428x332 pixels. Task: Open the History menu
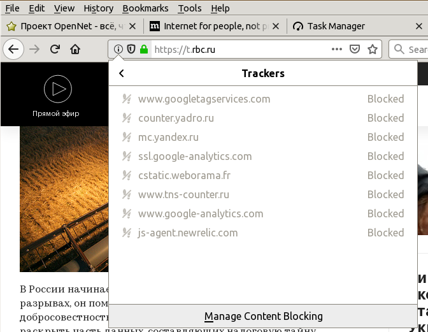99,8
